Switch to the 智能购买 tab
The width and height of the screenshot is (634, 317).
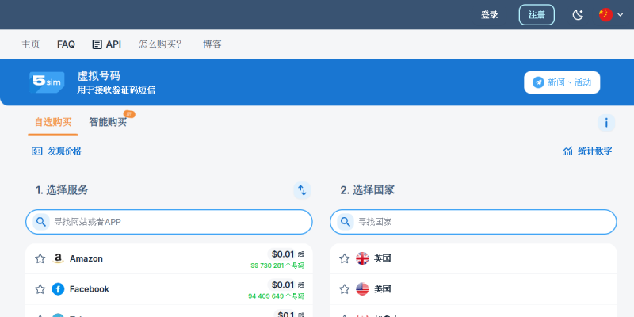coord(108,122)
